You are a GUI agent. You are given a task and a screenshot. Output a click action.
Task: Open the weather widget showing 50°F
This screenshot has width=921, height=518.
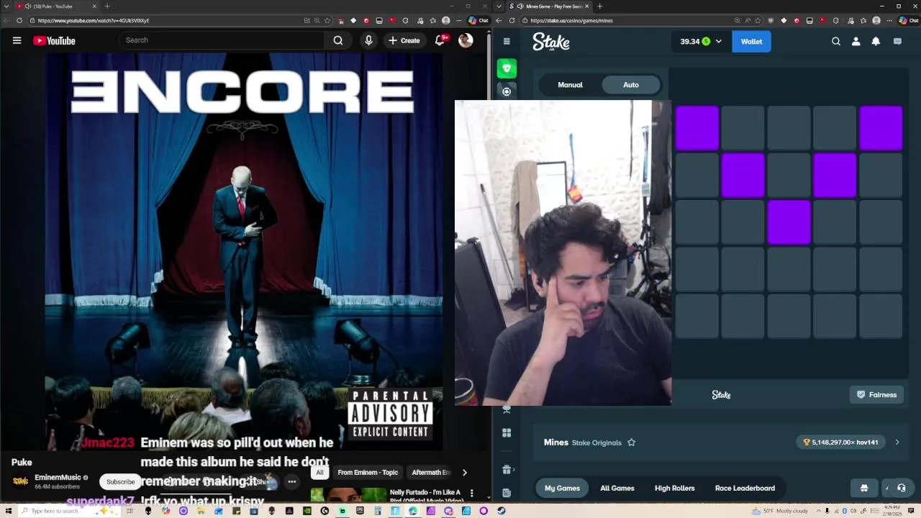pos(781,511)
